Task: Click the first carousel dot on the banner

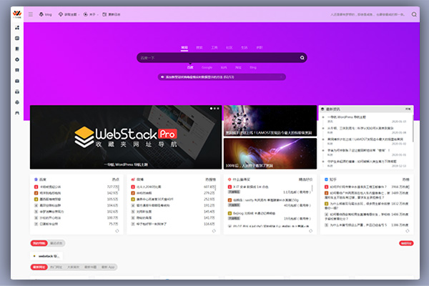Action: tap(211, 109)
